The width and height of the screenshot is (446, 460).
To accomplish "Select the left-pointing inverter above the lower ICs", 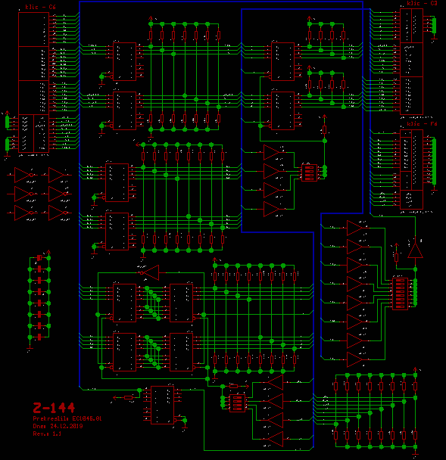I will [x=151, y=272].
